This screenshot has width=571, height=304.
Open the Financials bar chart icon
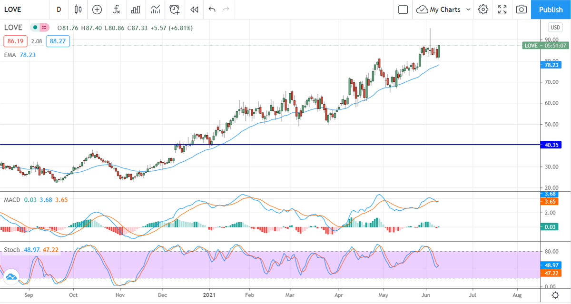[136, 10]
